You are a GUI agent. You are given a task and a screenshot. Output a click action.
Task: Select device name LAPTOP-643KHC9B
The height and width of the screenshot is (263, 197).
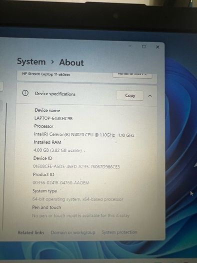[53, 118]
